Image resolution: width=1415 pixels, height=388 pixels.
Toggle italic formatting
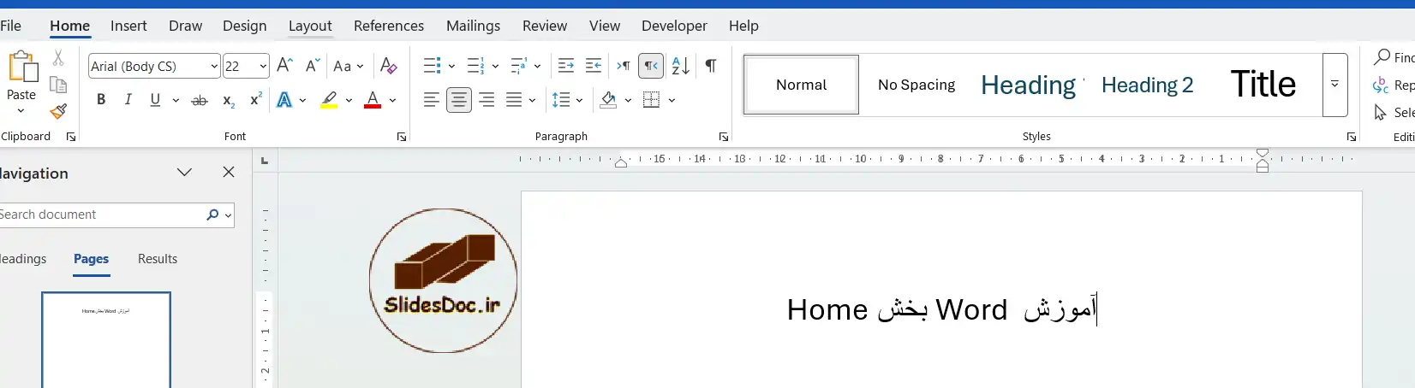(128, 100)
